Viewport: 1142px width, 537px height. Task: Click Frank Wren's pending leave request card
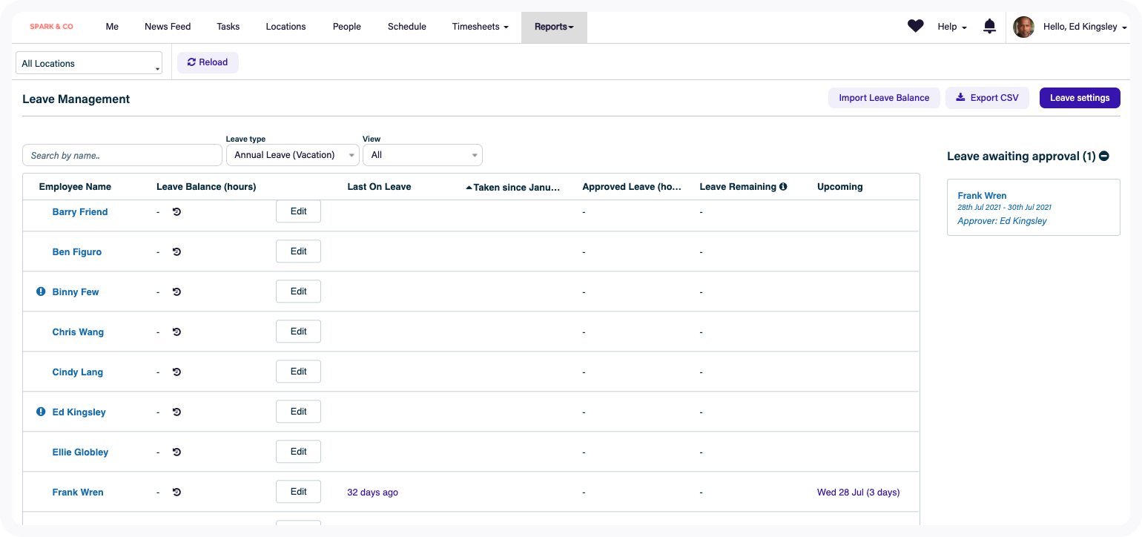click(1034, 208)
